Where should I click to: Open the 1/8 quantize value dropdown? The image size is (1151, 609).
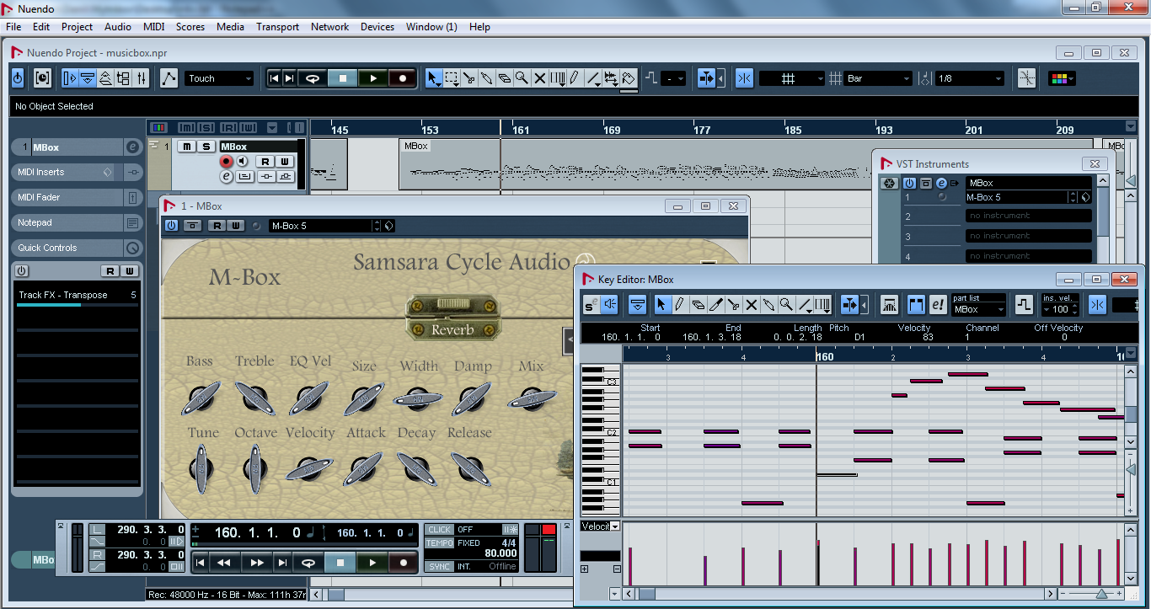(x=970, y=78)
